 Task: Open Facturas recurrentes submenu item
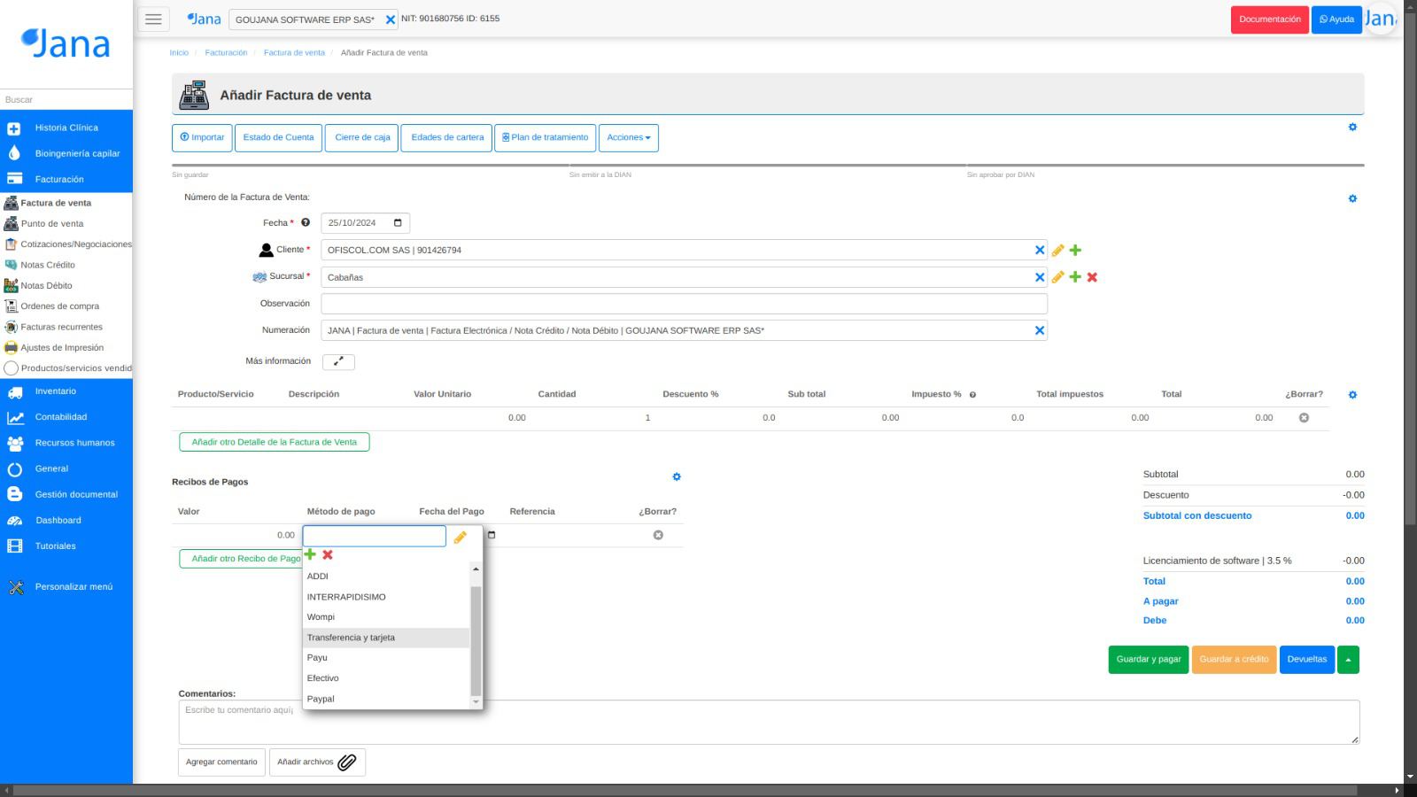click(x=61, y=327)
